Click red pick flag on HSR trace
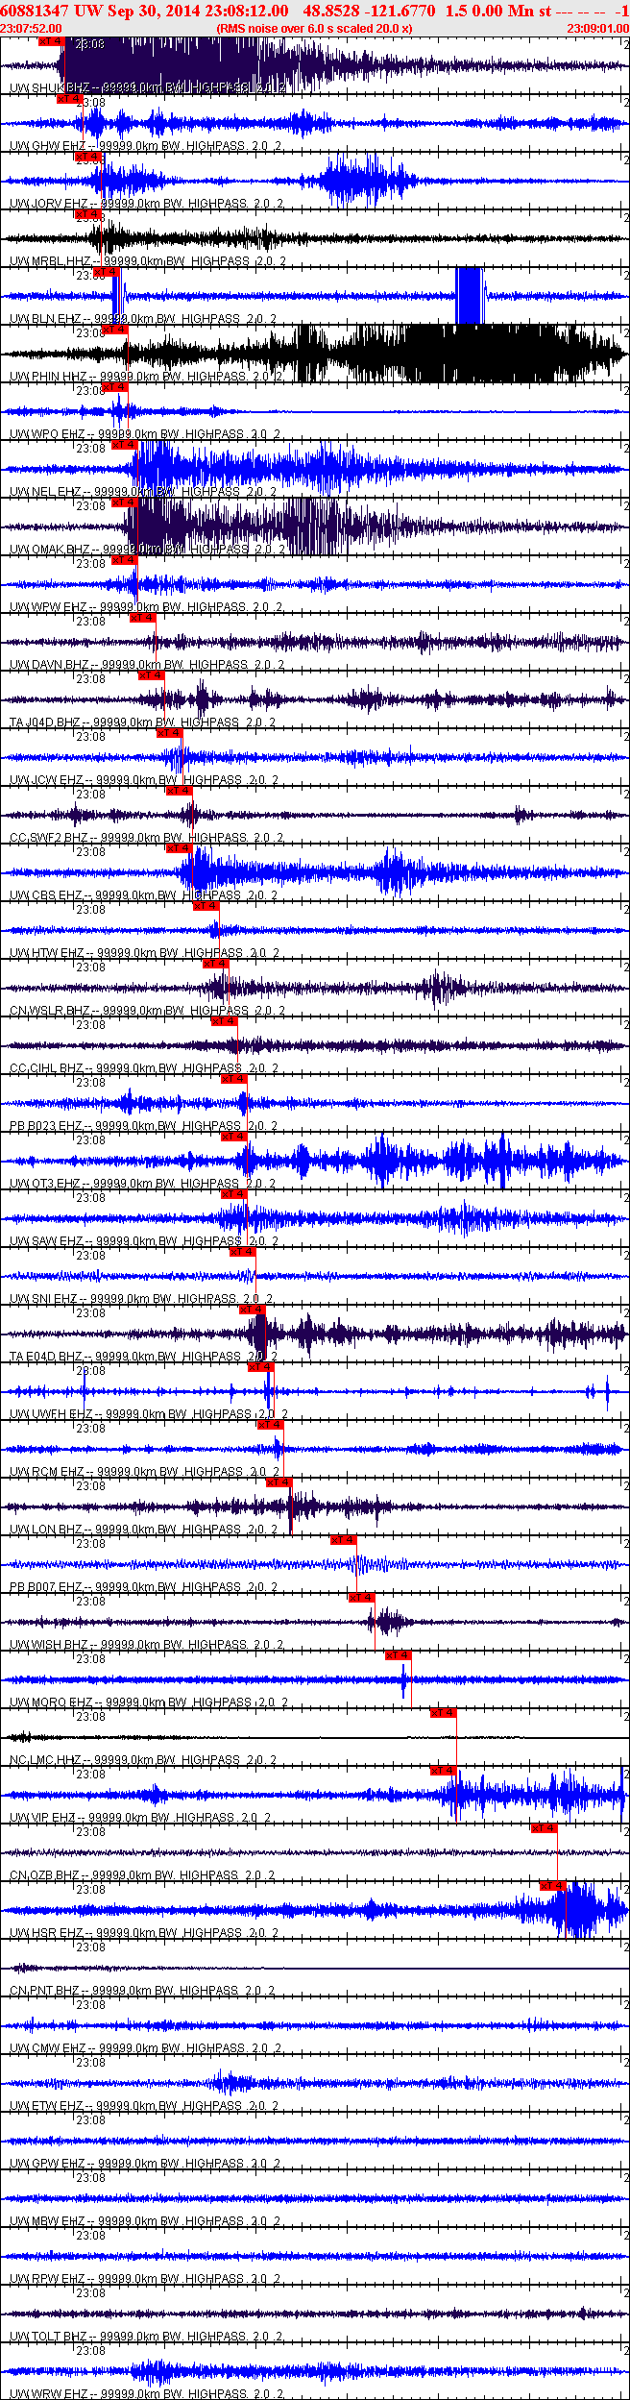 pos(553,1886)
